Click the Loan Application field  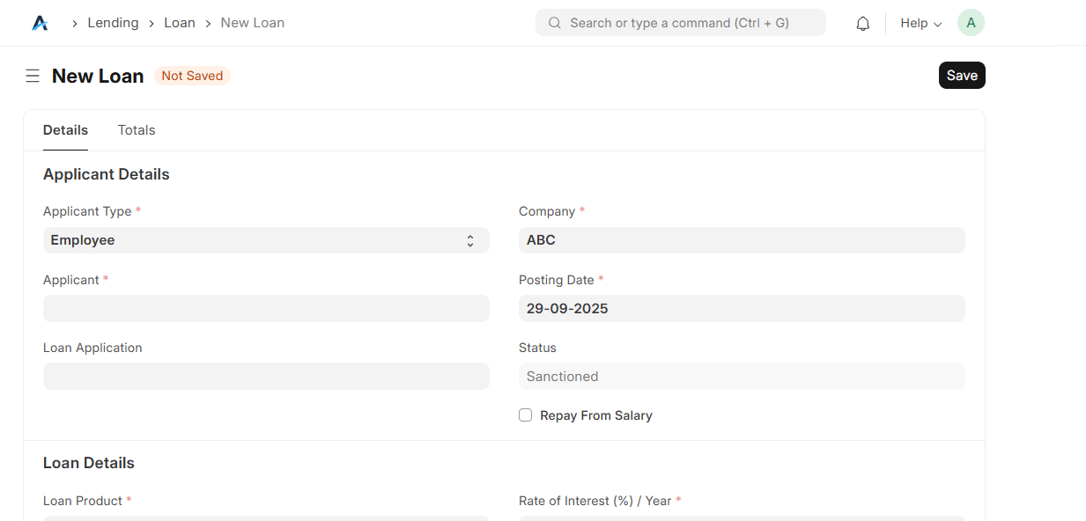pyautogui.click(x=266, y=376)
